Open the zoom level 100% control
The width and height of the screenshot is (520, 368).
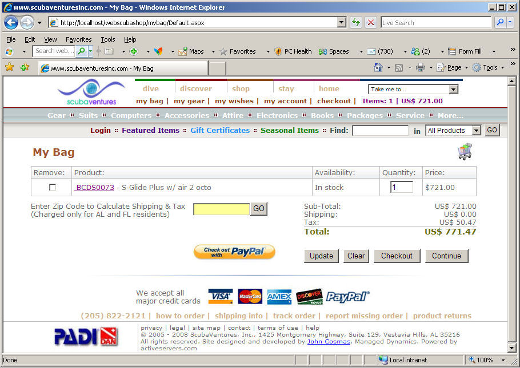click(x=486, y=360)
